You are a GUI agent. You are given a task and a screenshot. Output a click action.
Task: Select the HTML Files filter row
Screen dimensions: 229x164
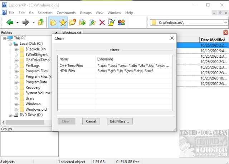[x=68, y=71]
